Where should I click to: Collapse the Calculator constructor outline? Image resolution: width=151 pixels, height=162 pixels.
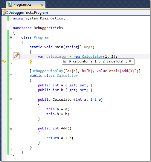tap(11, 100)
